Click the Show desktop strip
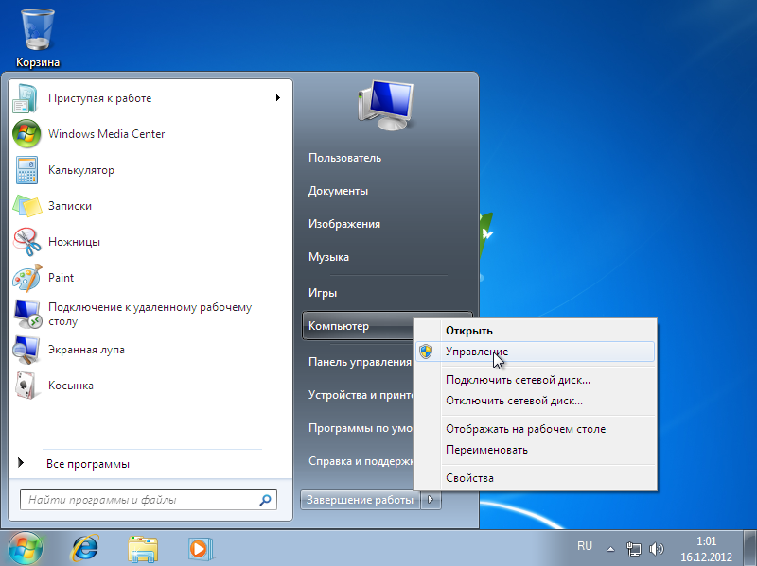This screenshot has height=566, width=757. tap(749, 549)
